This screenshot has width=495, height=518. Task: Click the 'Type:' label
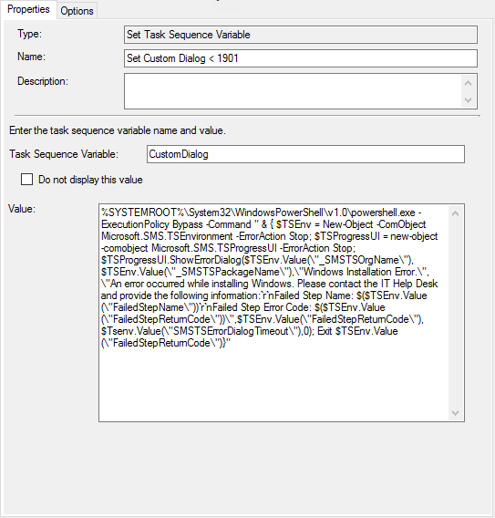click(x=30, y=34)
